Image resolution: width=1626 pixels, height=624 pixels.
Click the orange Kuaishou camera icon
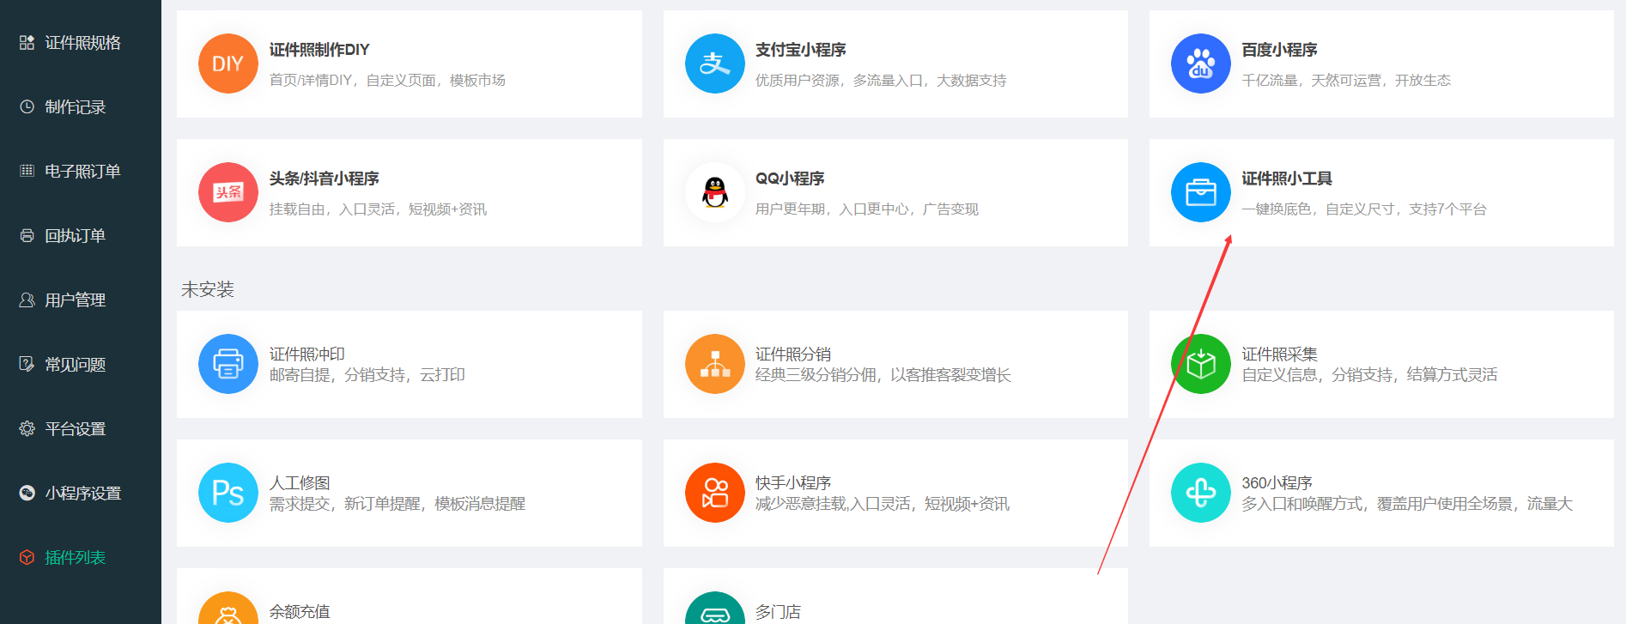point(715,493)
